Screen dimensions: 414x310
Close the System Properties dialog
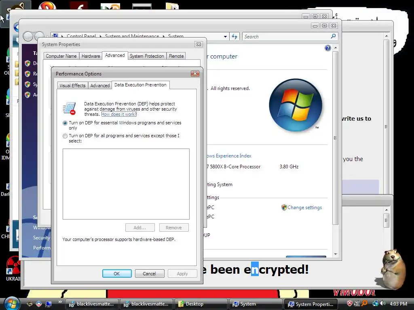pos(199,44)
